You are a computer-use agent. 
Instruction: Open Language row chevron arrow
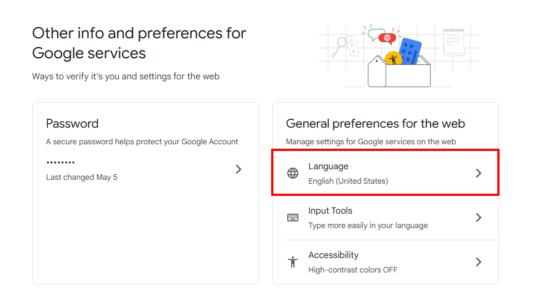[478, 173]
